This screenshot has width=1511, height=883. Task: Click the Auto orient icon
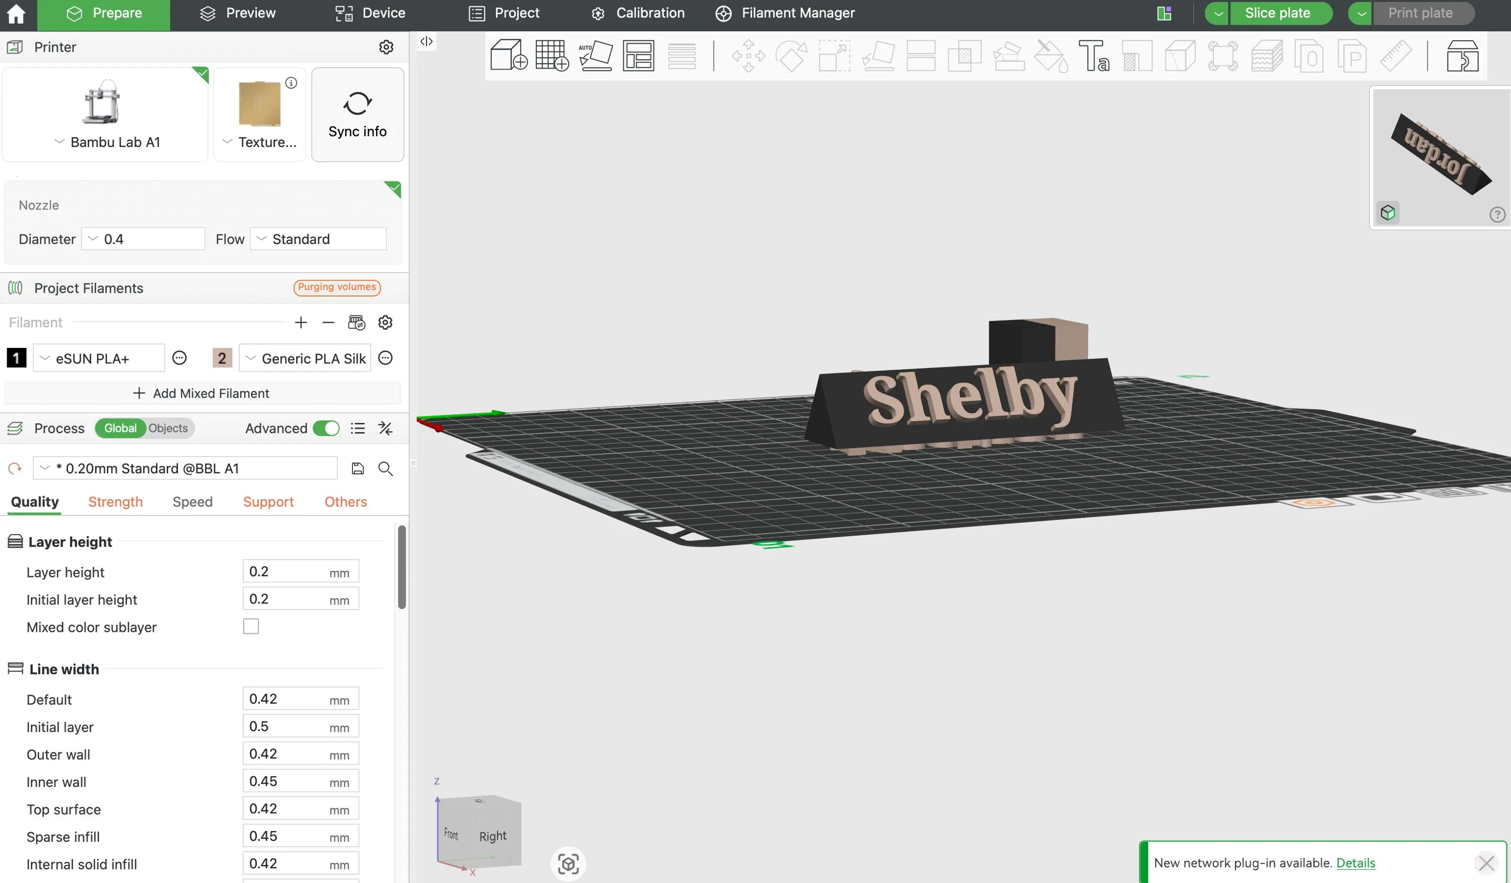tap(595, 56)
